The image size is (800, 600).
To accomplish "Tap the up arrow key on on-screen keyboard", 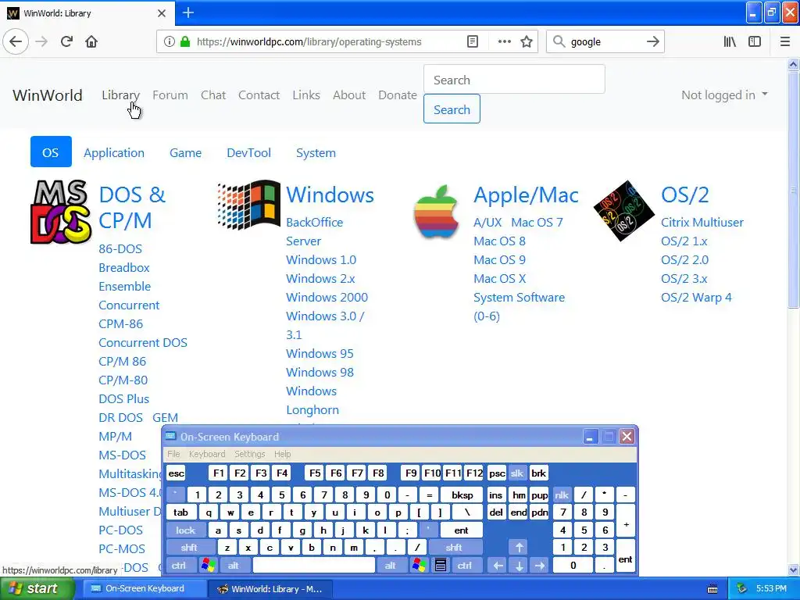I will pos(519,548).
